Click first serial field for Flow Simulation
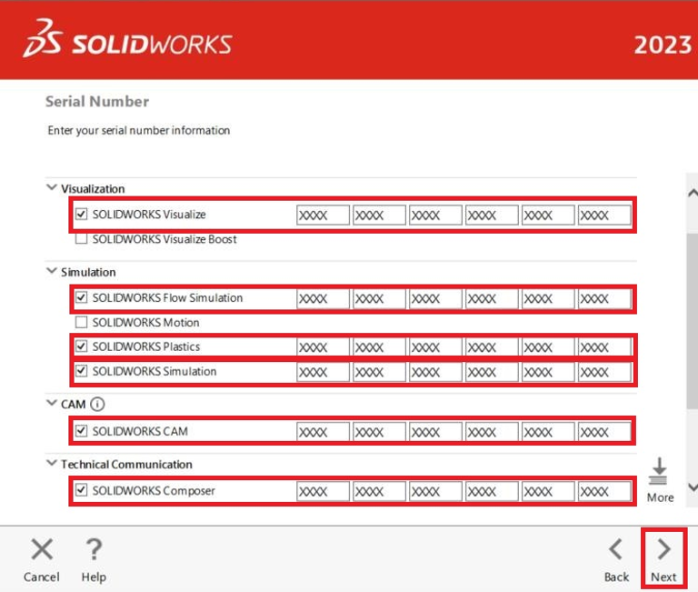 pos(323,298)
